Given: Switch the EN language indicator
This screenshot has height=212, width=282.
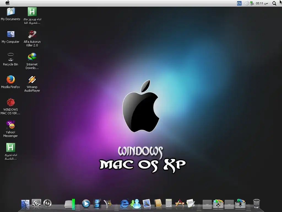Looking at the screenshot, I should (x=239, y=3).
